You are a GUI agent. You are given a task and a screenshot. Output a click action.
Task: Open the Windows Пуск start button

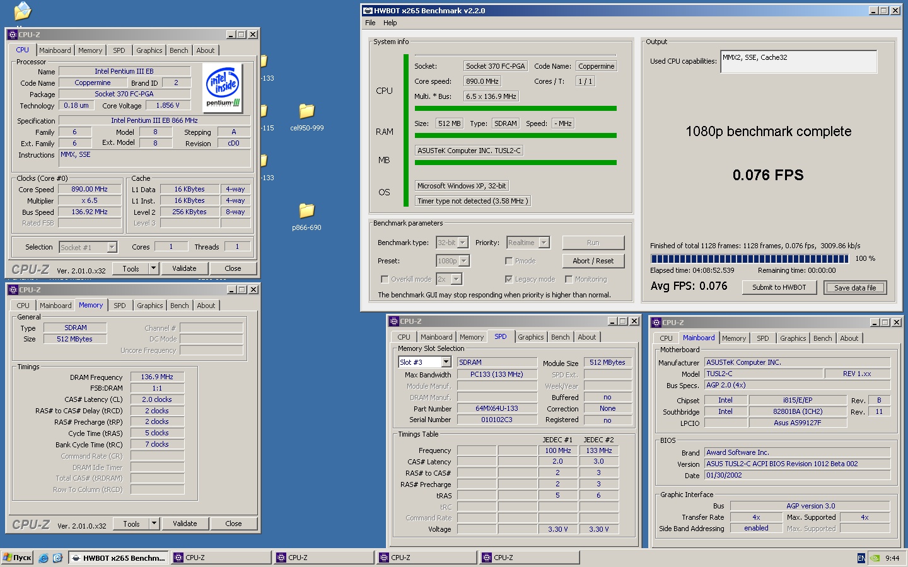17,558
